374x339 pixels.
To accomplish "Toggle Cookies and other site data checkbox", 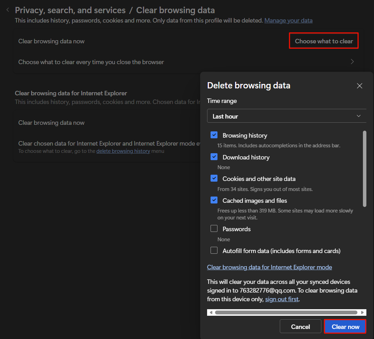I will [214, 179].
